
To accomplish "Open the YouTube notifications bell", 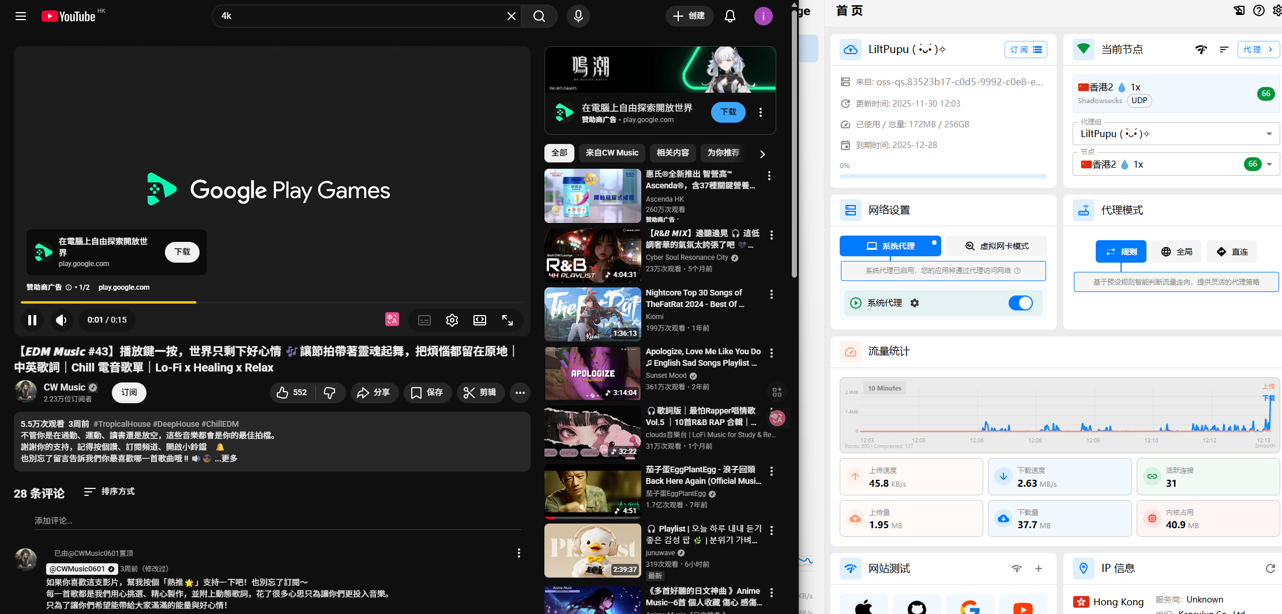I will click(x=730, y=16).
